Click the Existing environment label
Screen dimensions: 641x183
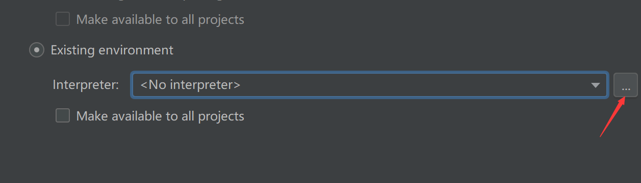pyautogui.click(x=112, y=50)
